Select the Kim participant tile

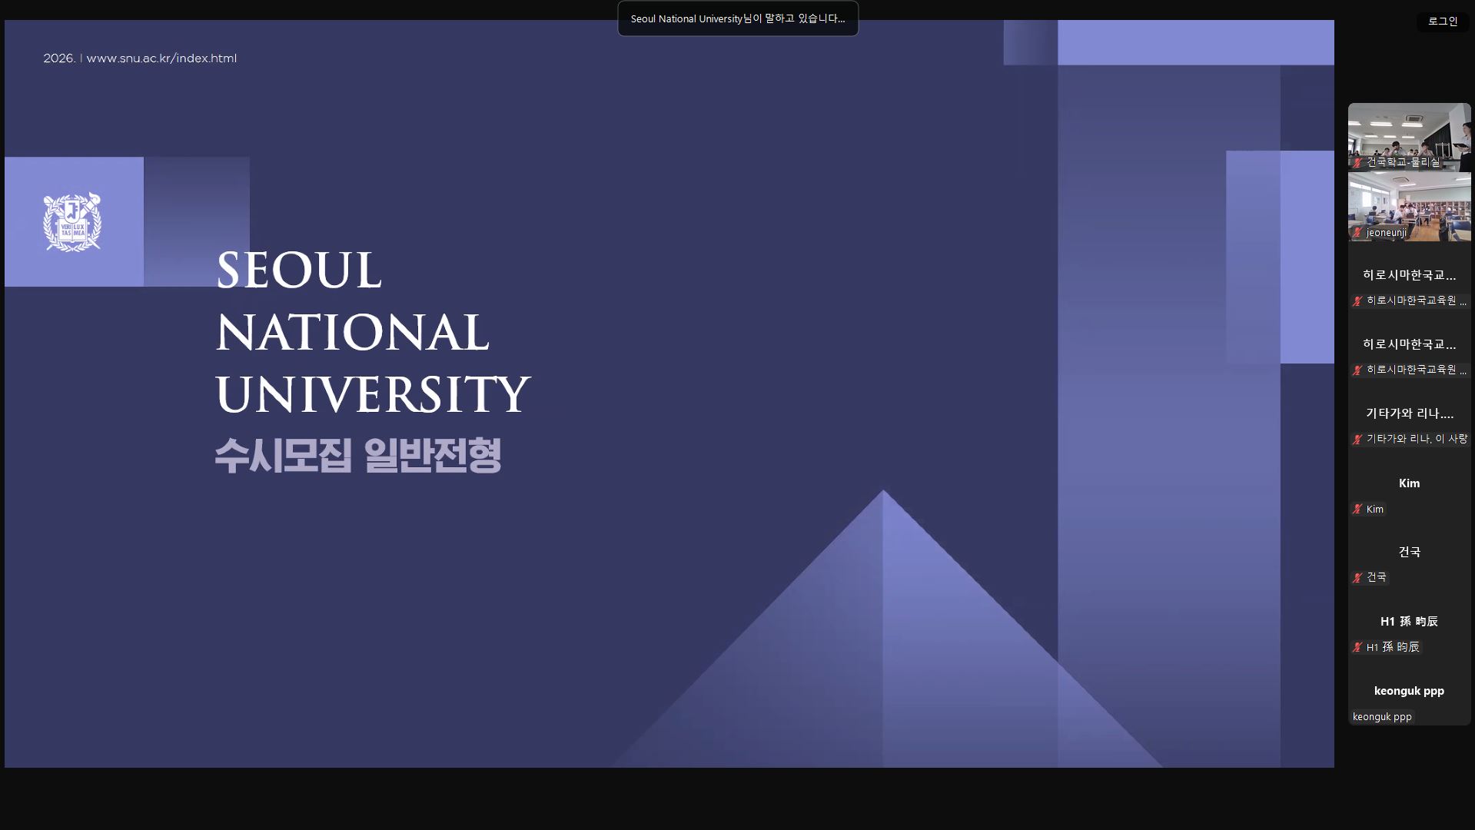click(1409, 483)
